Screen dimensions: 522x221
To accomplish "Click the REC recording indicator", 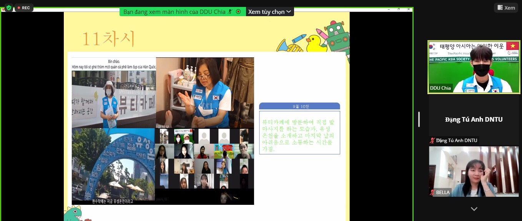I will (x=24, y=8).
